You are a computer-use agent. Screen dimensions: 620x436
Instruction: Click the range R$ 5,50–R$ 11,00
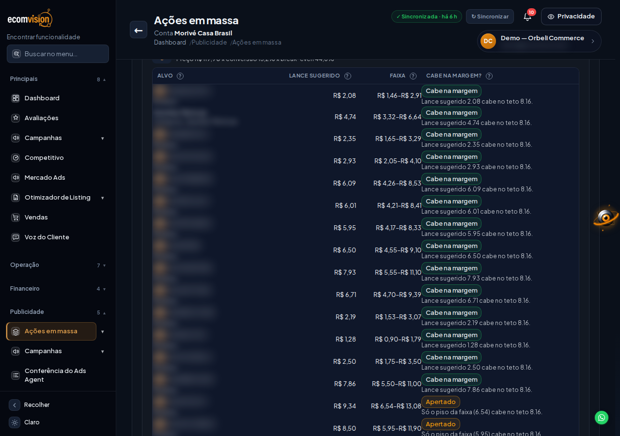pos(397,384)
